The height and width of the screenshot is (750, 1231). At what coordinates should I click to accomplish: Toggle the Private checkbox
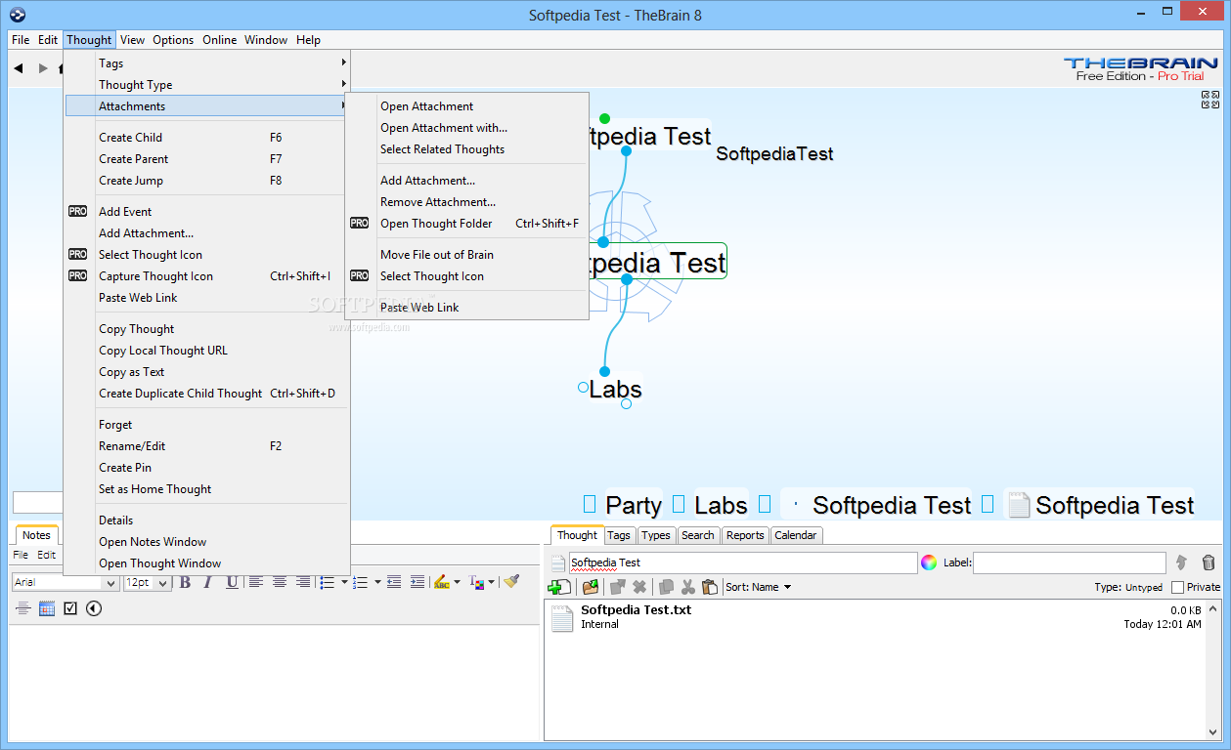pos(1177,587)
